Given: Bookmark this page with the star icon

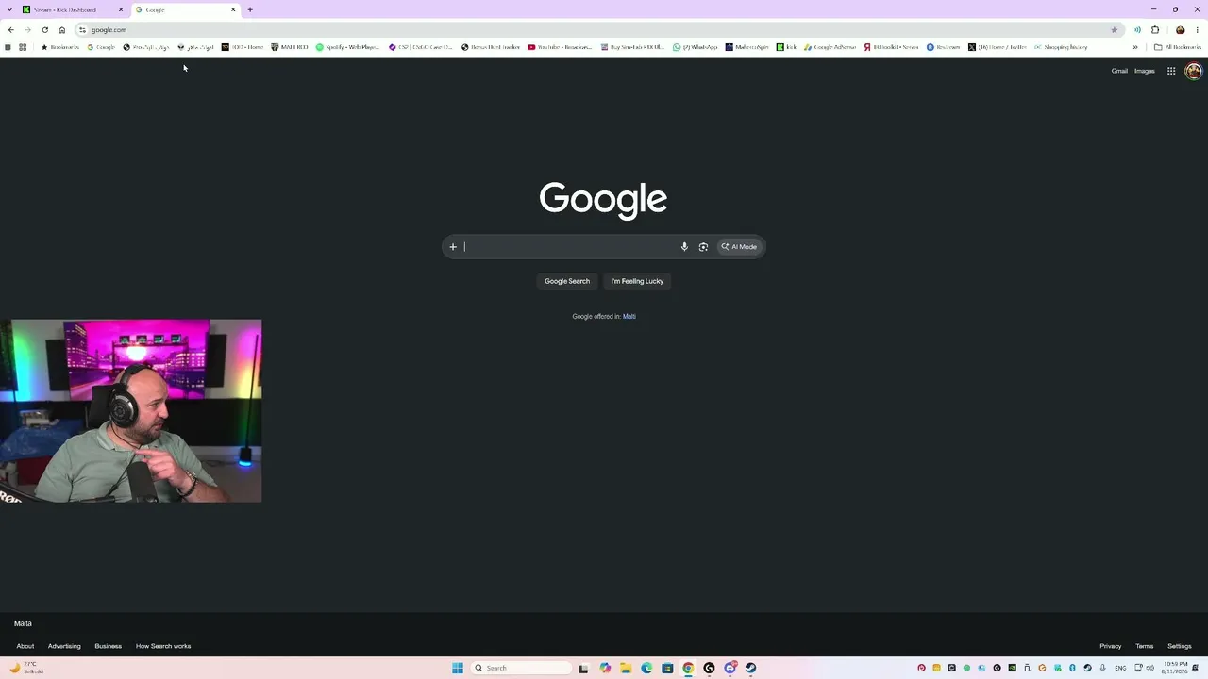Looking at the screenshot, I should [1114, 30].
